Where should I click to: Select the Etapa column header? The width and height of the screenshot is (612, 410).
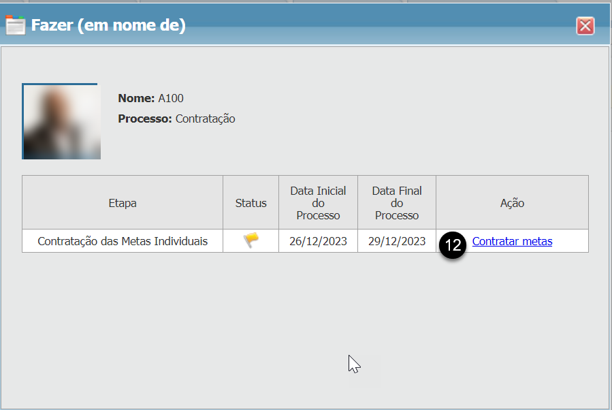123,203
